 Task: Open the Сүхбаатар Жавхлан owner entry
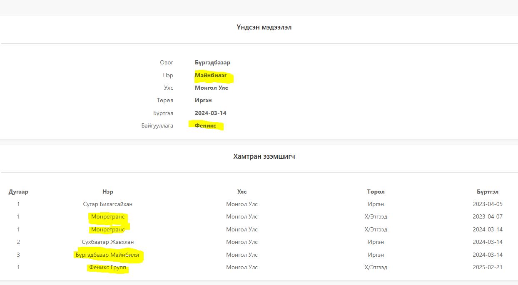click(108, 242)
